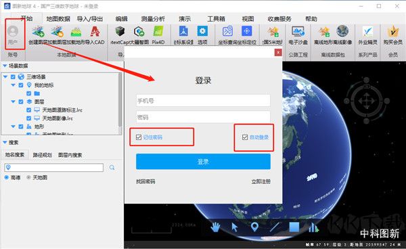Open 坐标系设置 coordinate system settings

pos(183,32)
